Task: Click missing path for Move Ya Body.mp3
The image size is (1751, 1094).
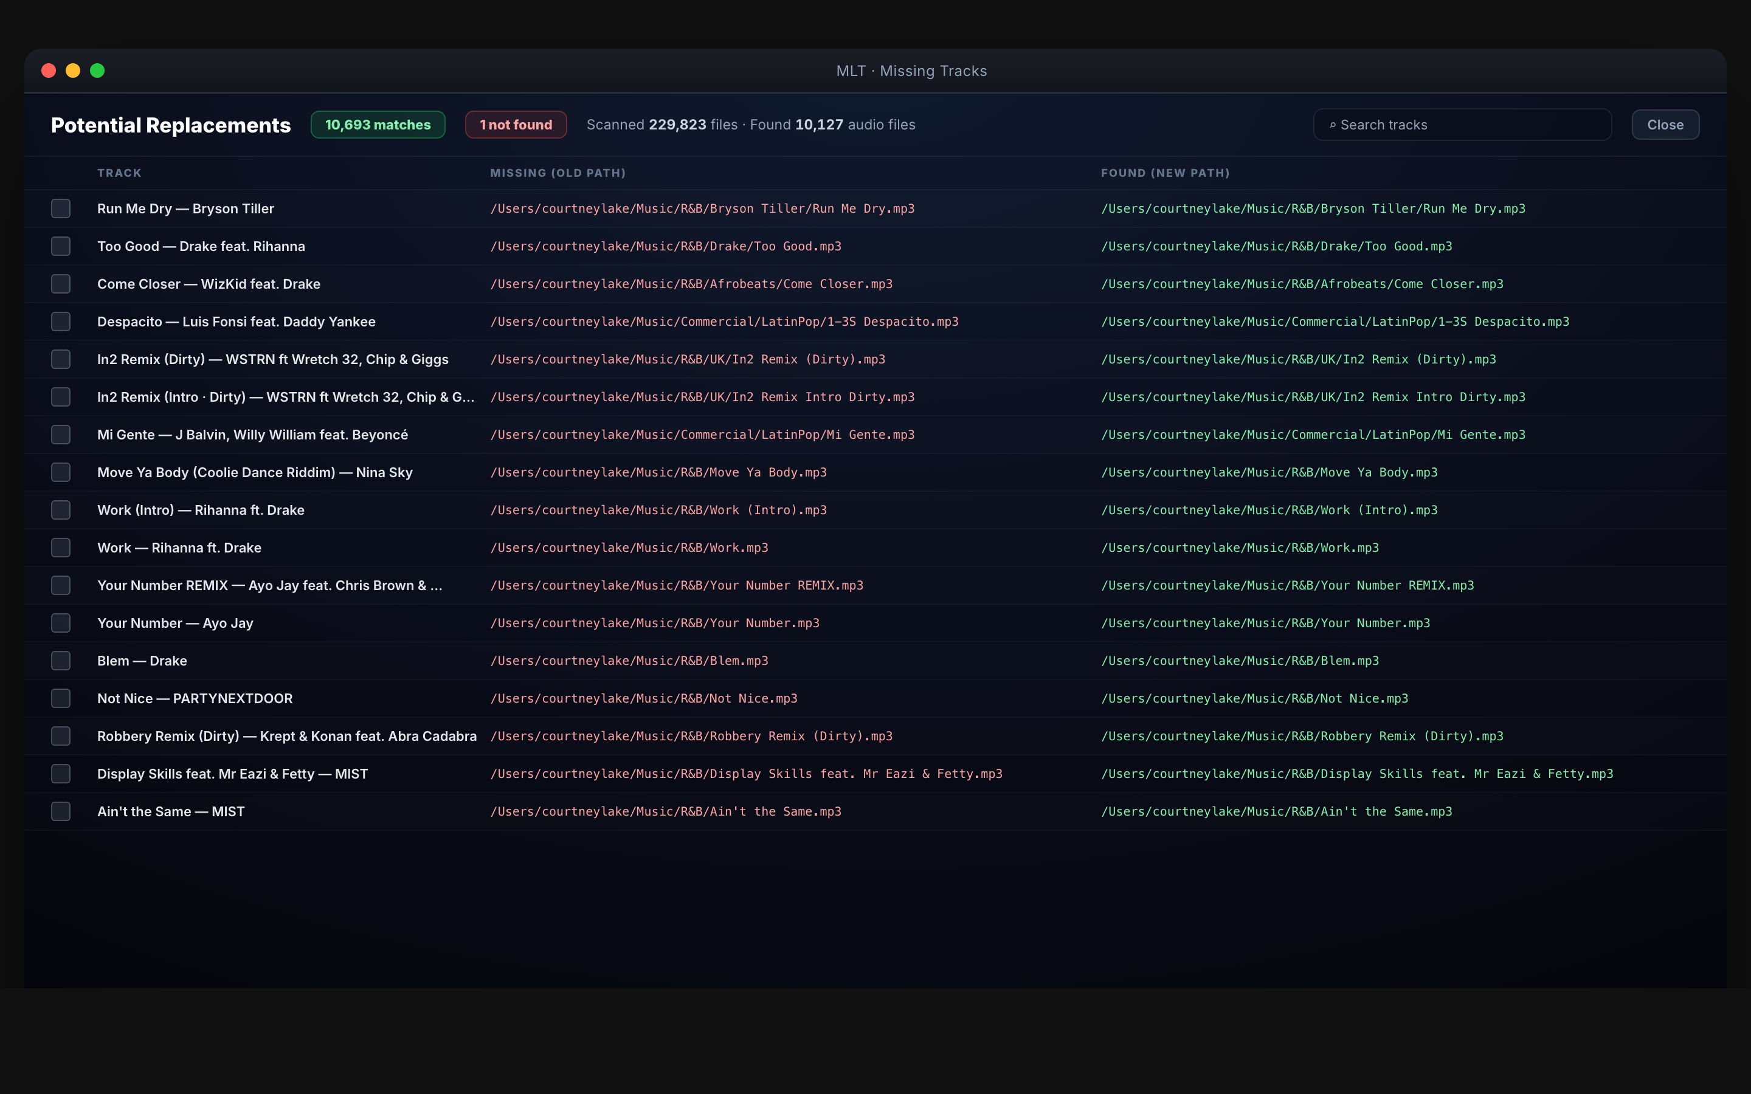Action: 658,472
